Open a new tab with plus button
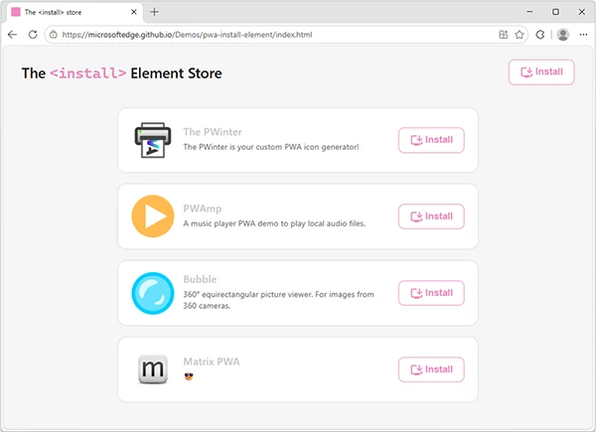This screenshot has width=596, height=432. (154, 12)
